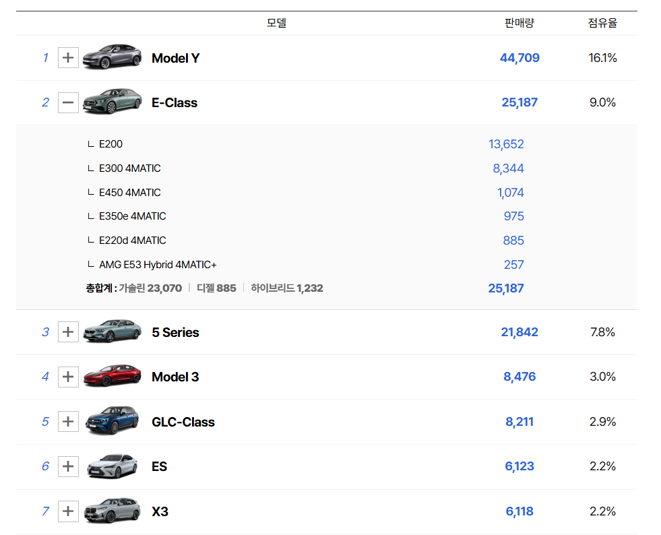Click the 판매량 column header
This screenshot has height=535, width=661.
tap(519, 23)
